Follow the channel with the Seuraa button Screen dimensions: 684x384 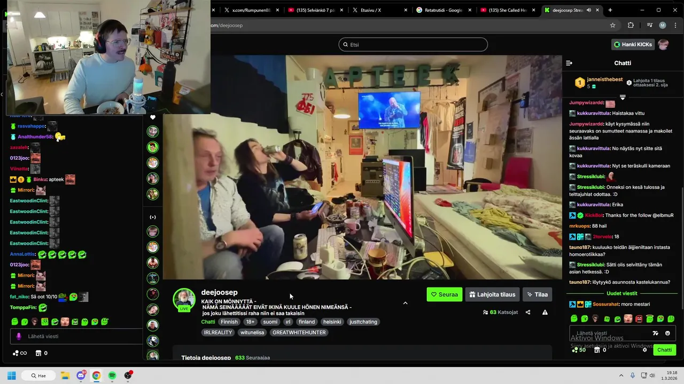click(445, 294)
